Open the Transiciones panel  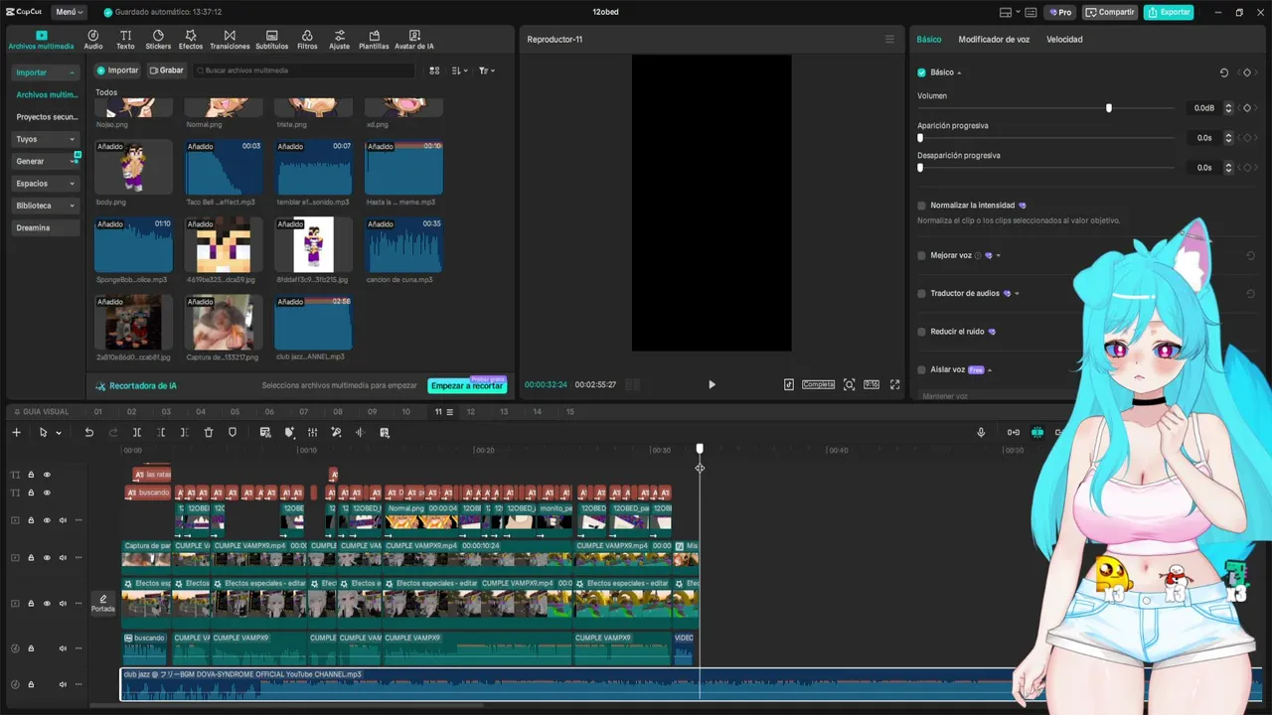230,40
